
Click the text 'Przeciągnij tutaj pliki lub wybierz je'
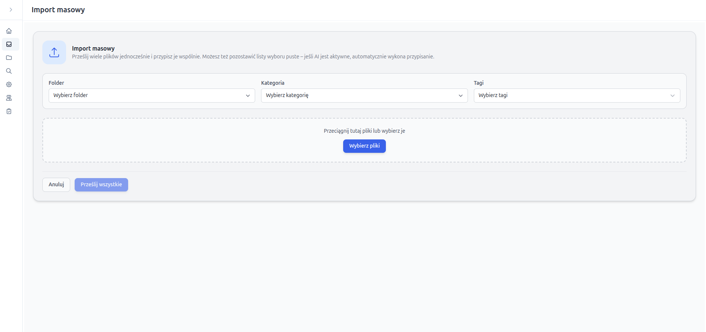click(x=364, y=131)
